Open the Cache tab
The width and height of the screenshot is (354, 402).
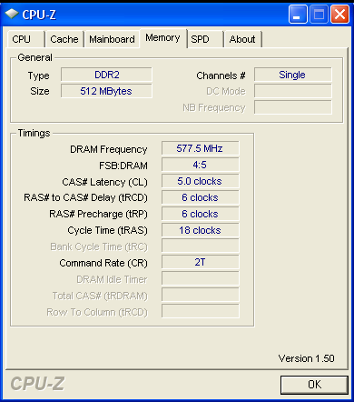(x=64, y=39)
